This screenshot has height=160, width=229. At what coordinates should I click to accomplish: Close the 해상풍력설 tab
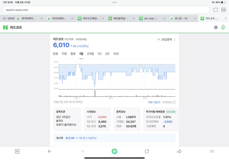134,18
